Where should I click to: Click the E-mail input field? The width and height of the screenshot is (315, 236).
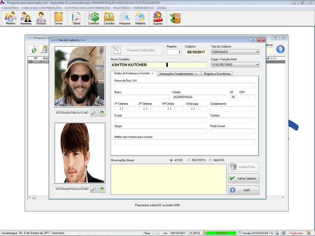161,120
